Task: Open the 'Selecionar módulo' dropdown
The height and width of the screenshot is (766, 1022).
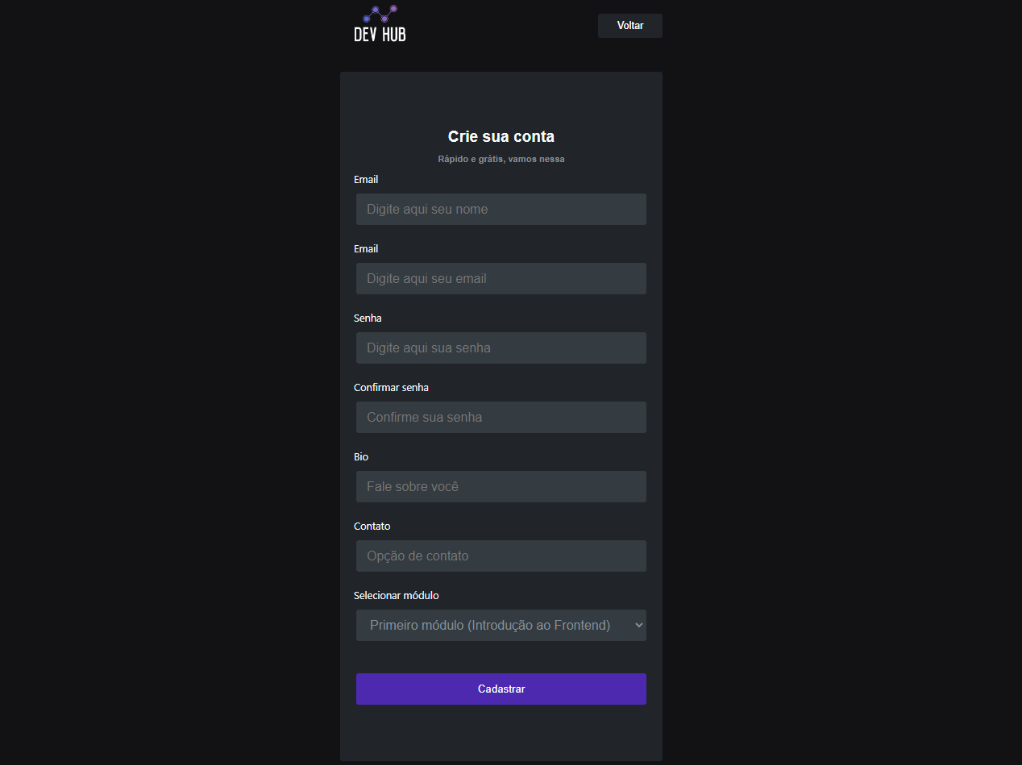Action: [501, 625]
